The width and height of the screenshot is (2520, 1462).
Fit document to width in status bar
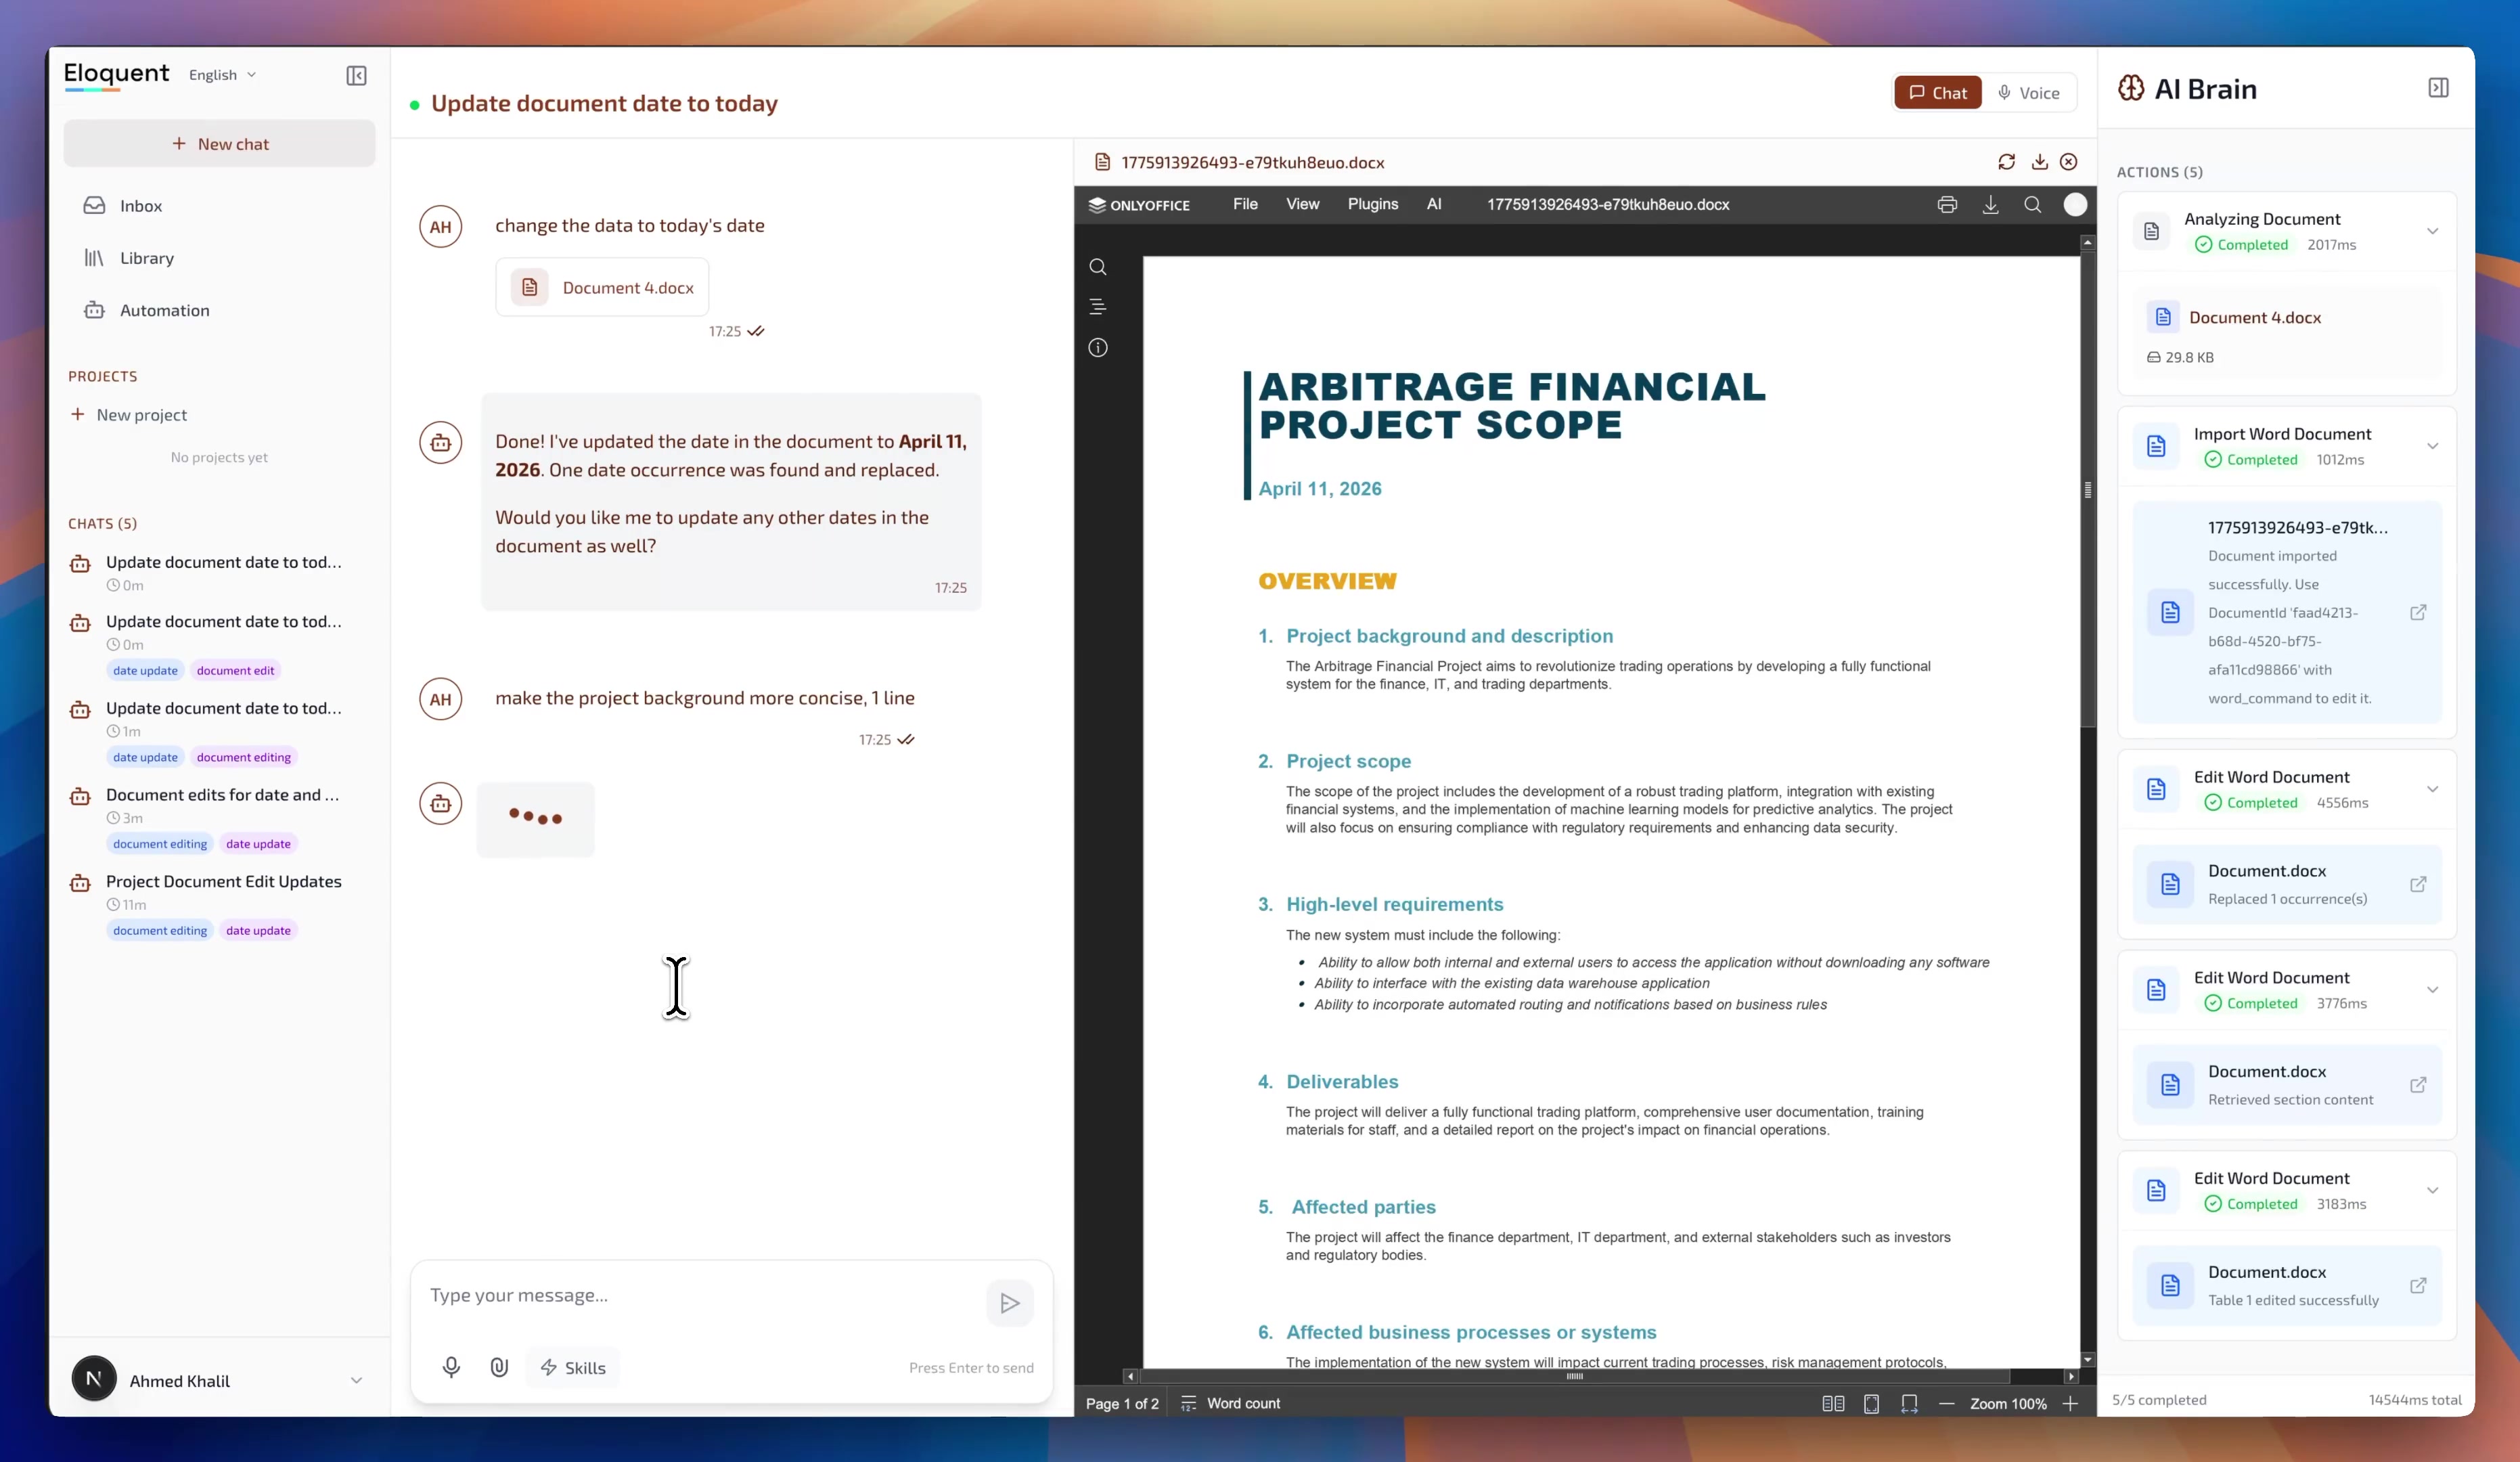1909,1404
